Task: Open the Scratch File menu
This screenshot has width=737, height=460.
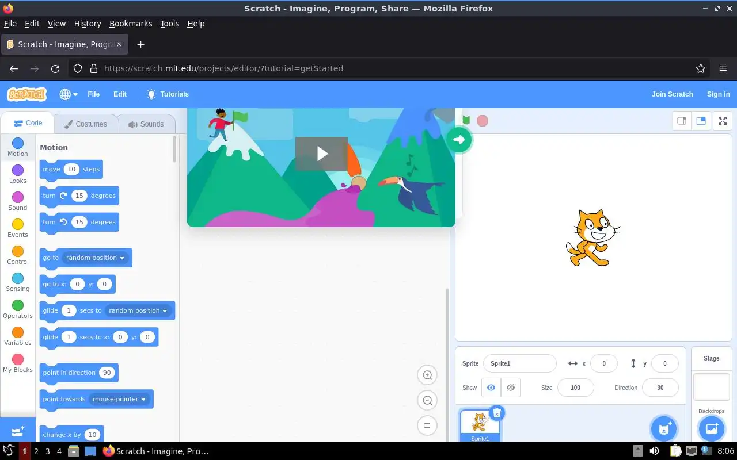Action: click(93, 94)
